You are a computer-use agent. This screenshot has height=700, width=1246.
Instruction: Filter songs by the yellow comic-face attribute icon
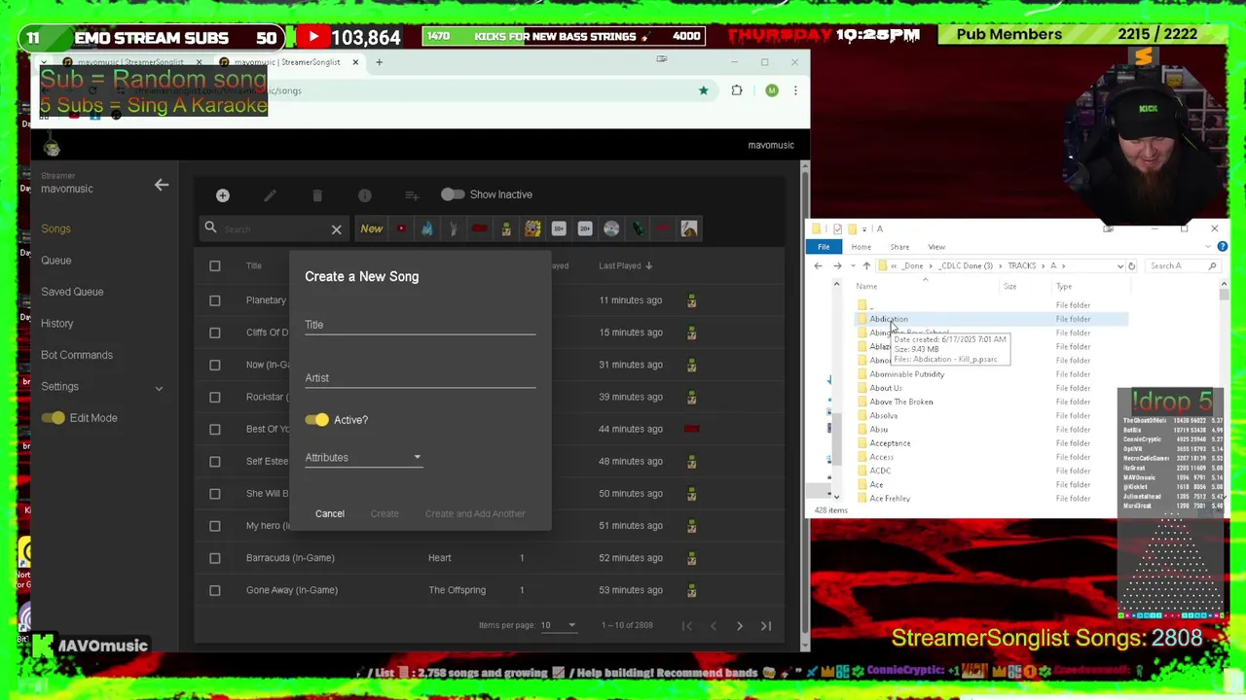click(532, 228)
